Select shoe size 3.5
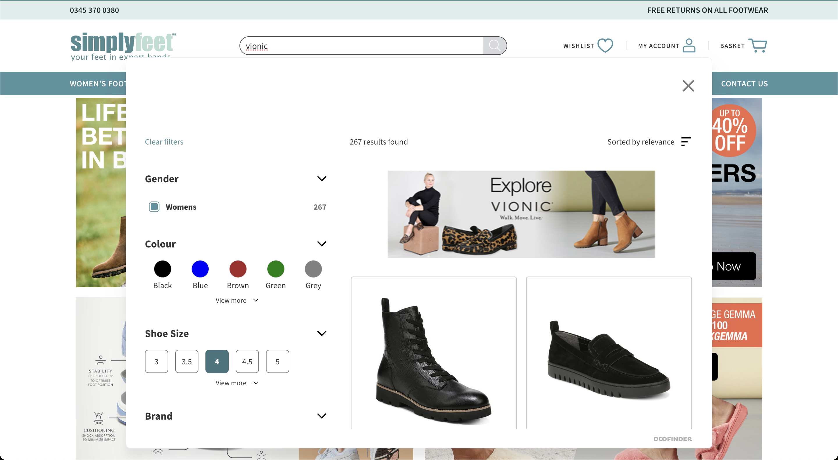This screenshot has height=460, width=838. coord(187,361)
